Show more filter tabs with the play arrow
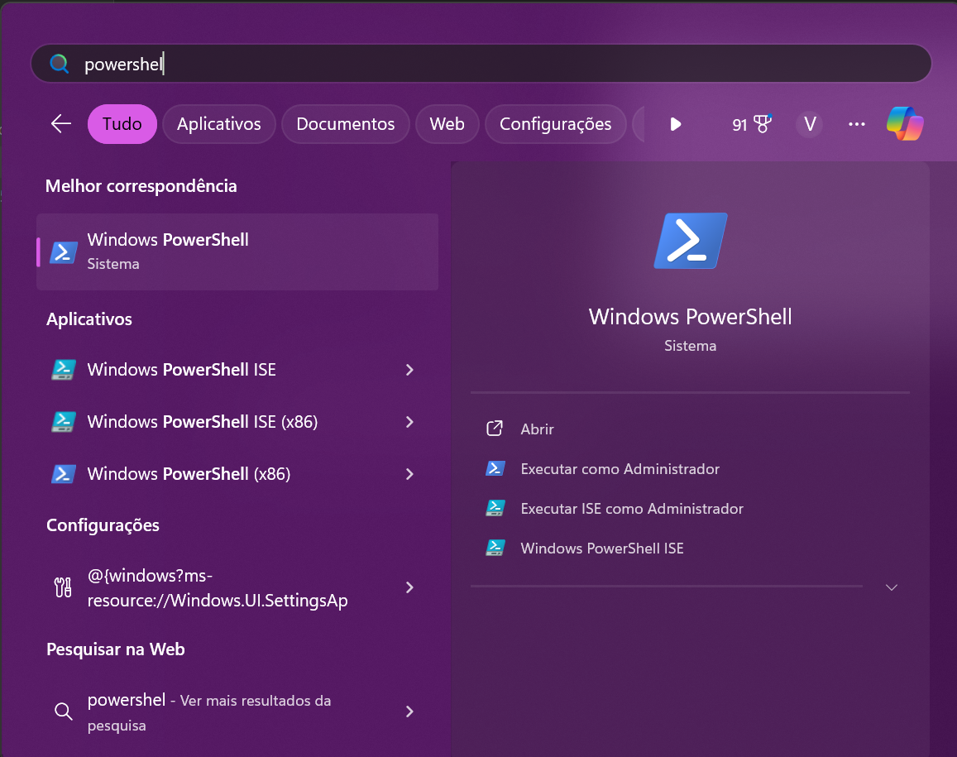957x757 pixels. pos(675,125)
